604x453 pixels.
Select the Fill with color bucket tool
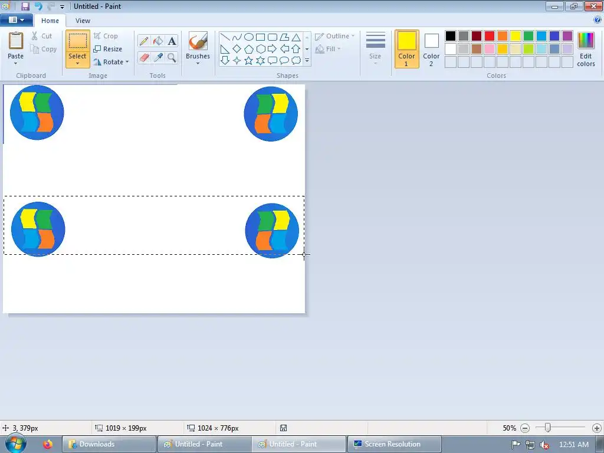[x=158, y=41]
